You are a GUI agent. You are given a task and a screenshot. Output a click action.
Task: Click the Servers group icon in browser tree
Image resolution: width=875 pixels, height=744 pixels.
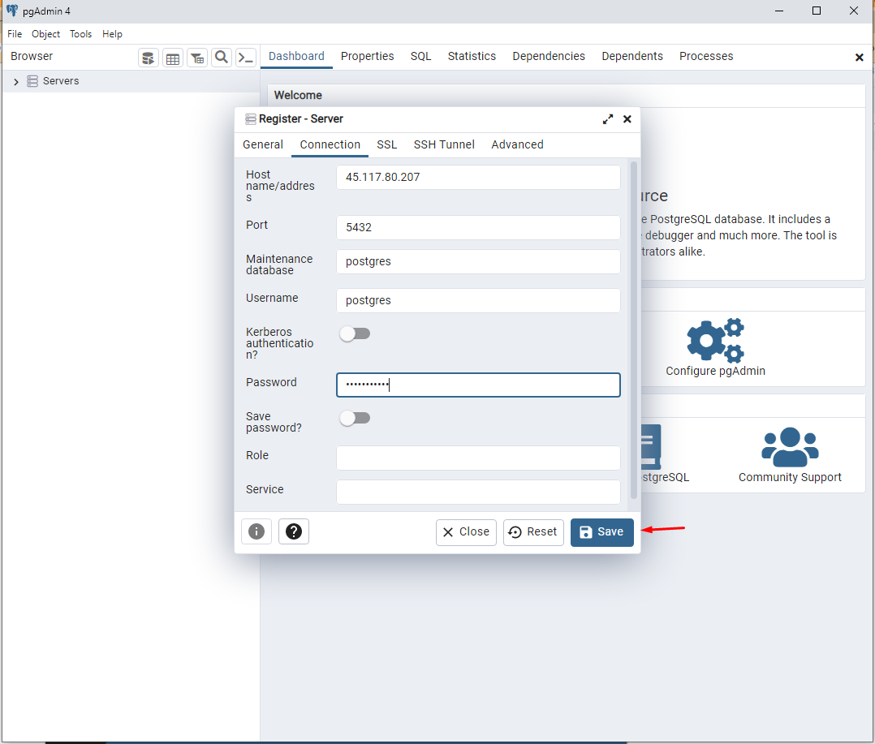coord(33,81)
